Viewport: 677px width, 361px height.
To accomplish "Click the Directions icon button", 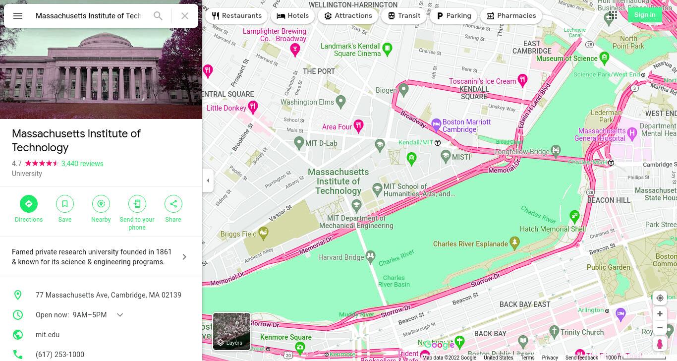I will point(29,204).
